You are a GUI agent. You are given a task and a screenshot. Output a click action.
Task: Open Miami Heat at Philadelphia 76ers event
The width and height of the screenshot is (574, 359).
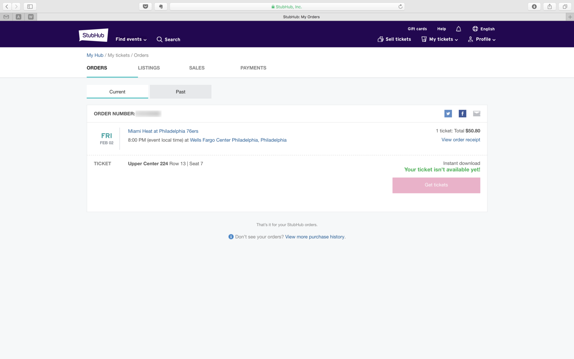pyautogui.click(x=163, y=131)
